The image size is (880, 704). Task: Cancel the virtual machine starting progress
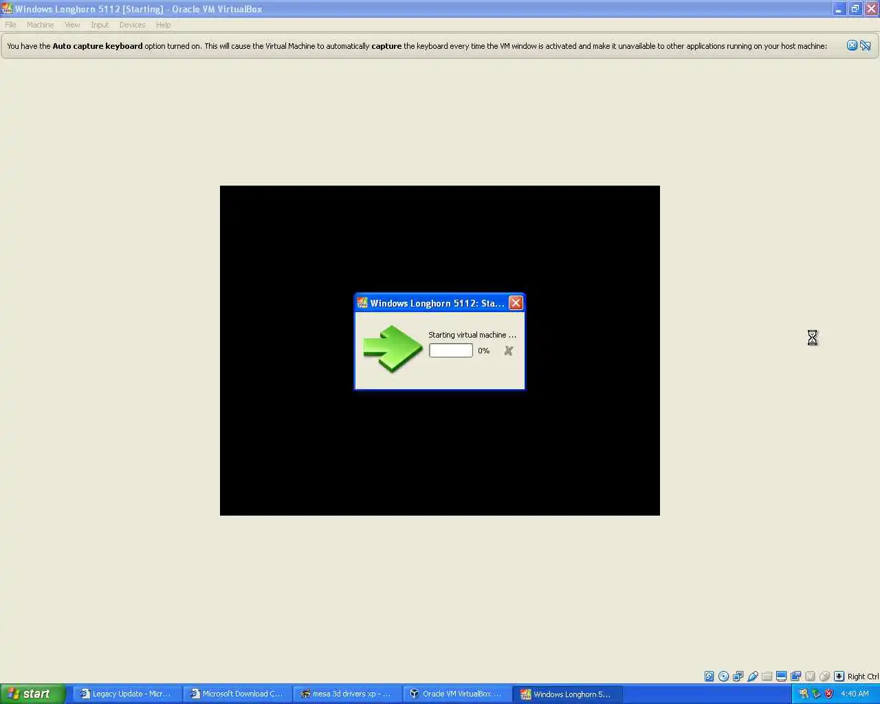click(x=508, y=351)
